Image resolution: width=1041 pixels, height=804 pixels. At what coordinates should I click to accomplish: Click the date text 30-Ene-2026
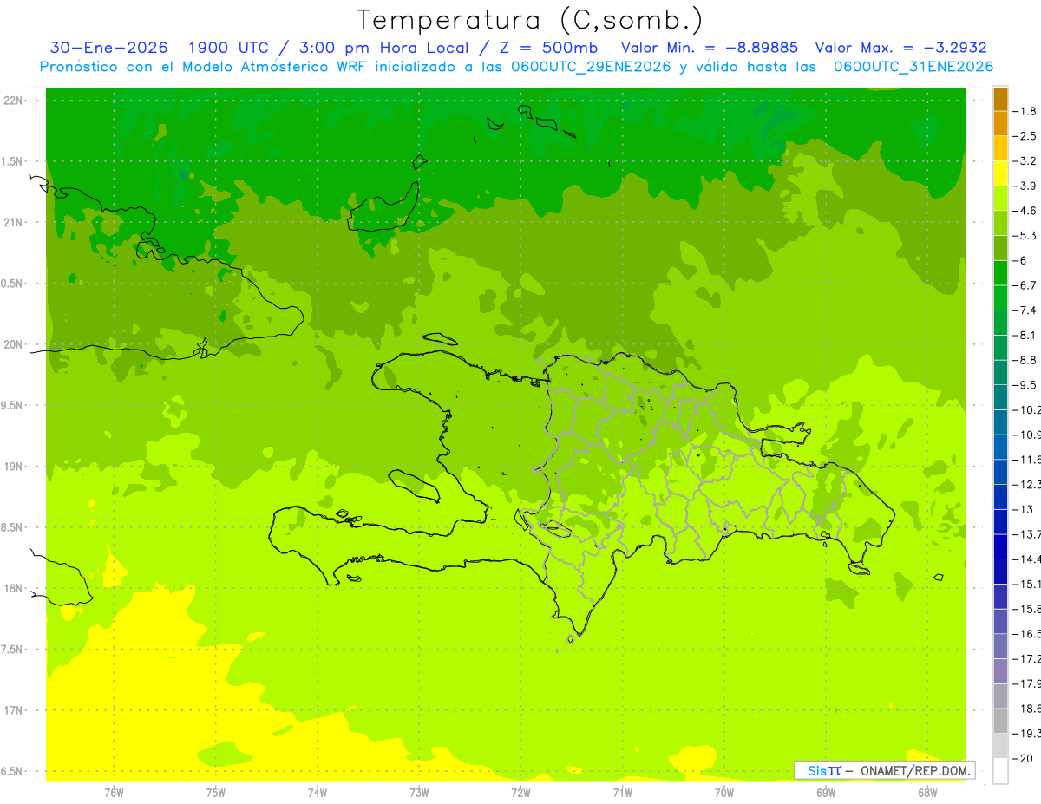click(109, 48)
